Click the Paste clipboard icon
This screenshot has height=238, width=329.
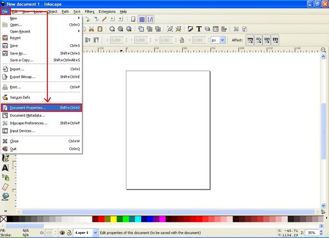(x=100, y=29)
